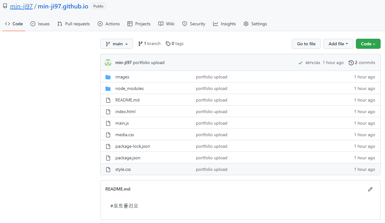This screenshot has height=223, width=385.
Task: Open the images folder
Action: (x=122, y=77)
